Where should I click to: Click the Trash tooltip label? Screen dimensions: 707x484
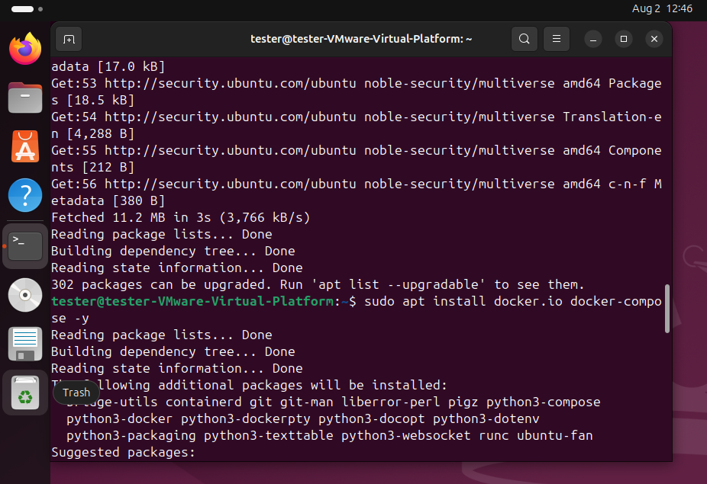[x=76, y=393]
